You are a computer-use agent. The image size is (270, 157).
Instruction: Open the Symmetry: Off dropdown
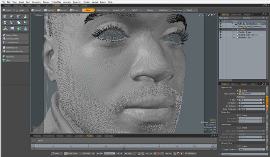(x=120, y=10)
